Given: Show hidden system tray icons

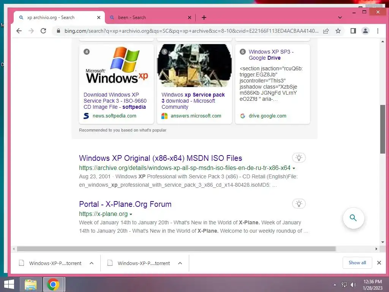Looking at the screenshot, I should [x=335, y=285].
